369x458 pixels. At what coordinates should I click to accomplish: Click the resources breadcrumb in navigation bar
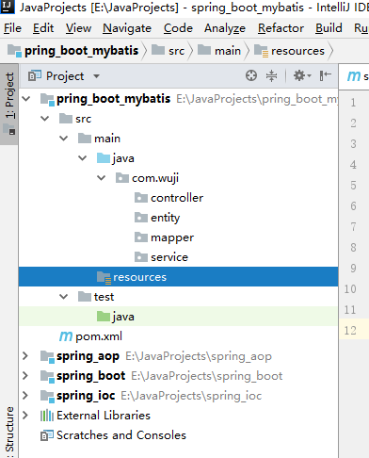point(289,51)
